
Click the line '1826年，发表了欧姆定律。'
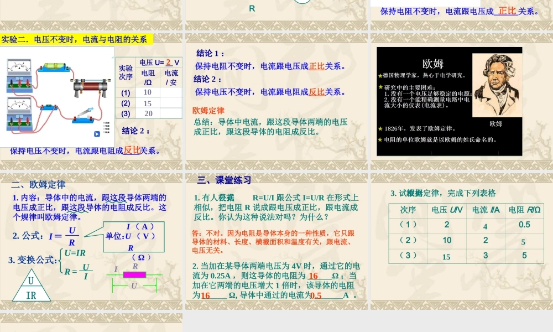point(420,129)
